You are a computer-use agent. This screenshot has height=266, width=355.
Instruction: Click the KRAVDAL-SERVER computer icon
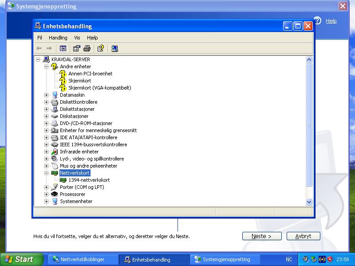click(x=46, y=59)
